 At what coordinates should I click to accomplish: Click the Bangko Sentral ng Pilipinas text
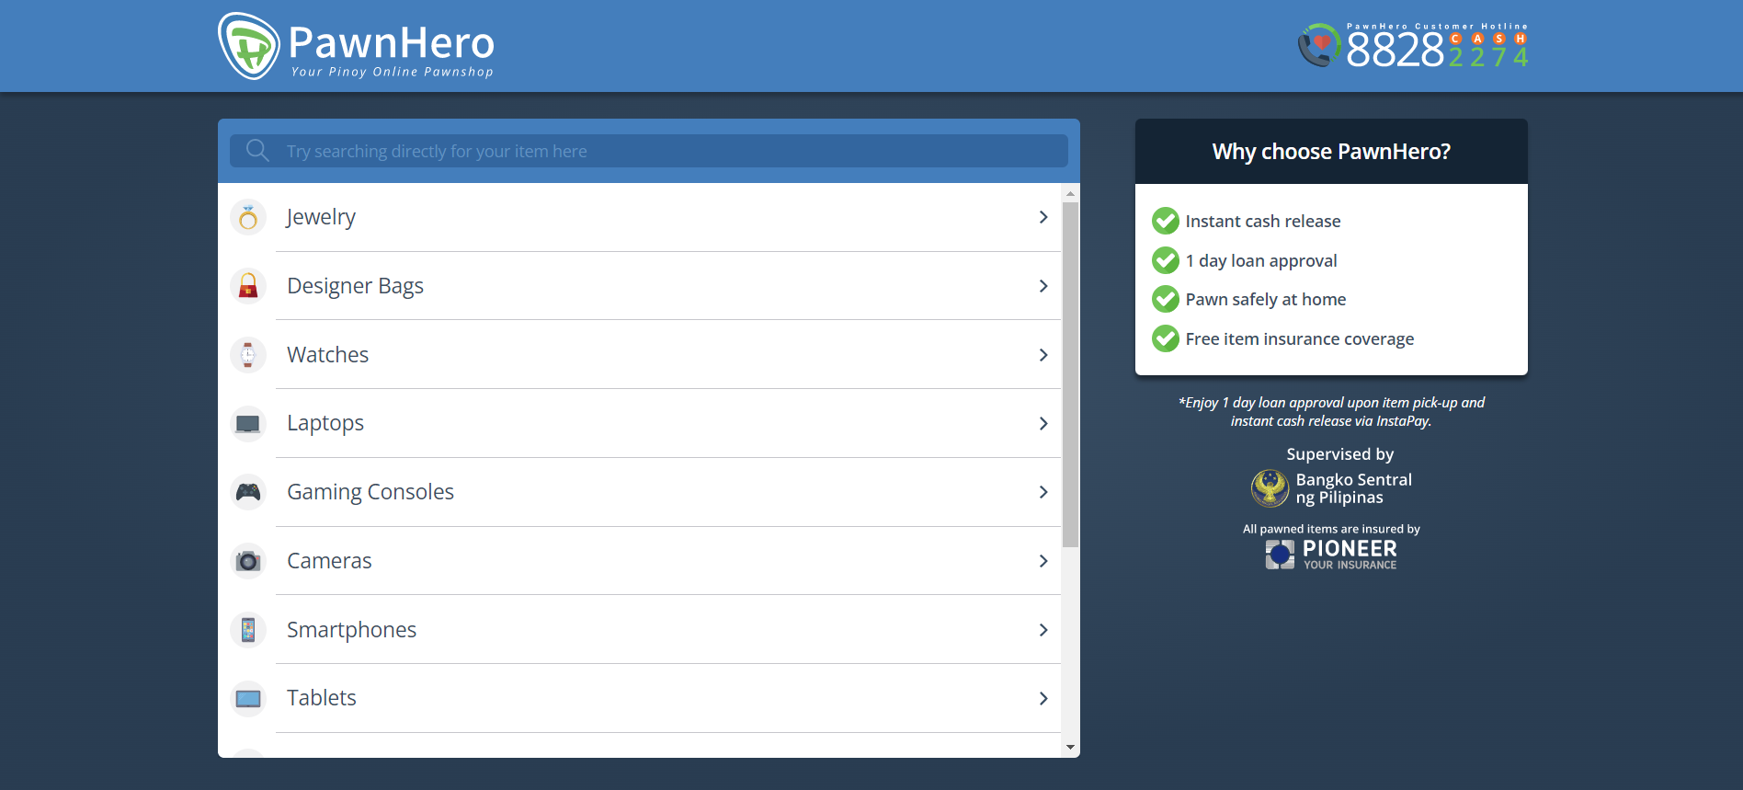(1353, 488)
